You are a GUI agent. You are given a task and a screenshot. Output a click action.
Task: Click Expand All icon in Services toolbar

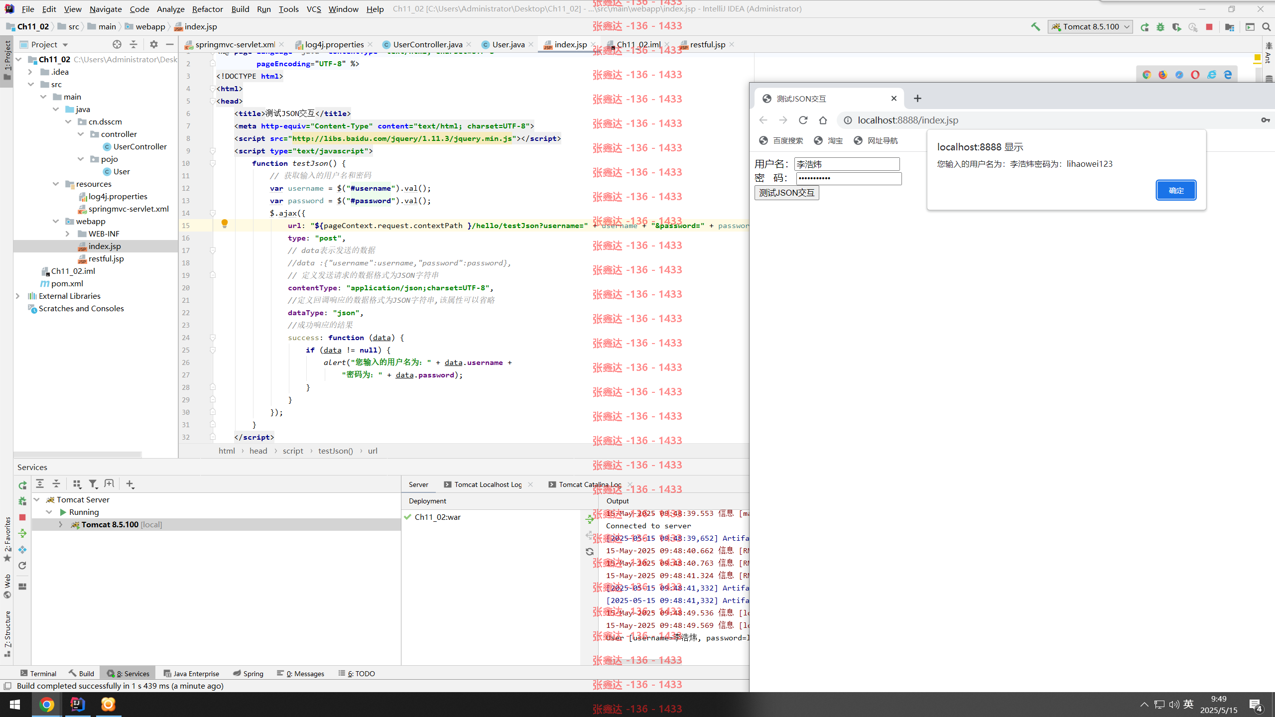40,483
